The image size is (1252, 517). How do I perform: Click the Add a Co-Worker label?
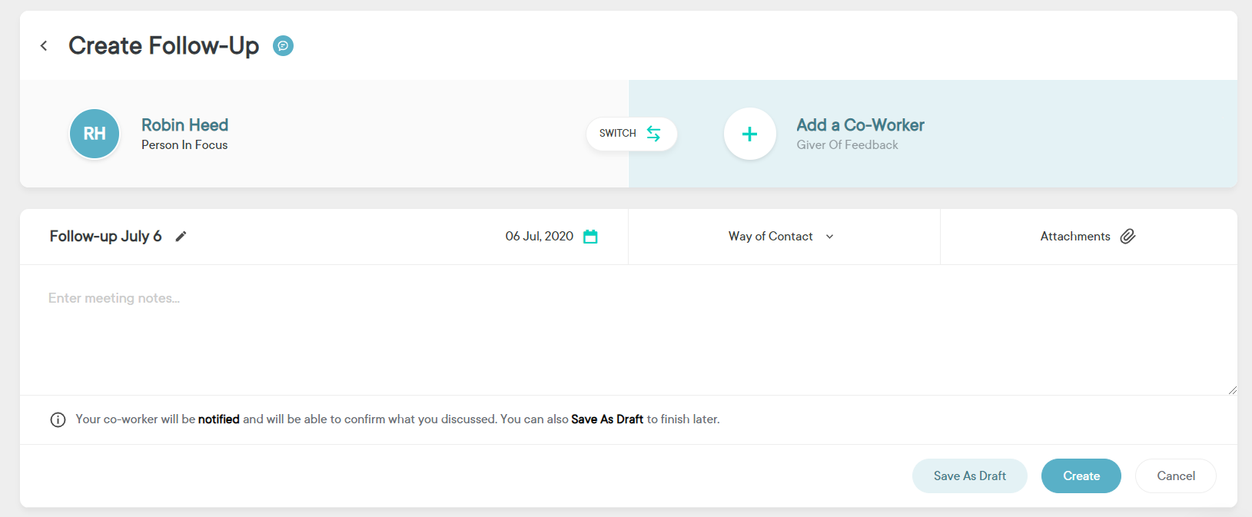click(860, 125)
